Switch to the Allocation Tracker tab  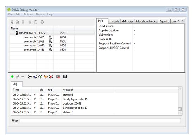[147, 21]
